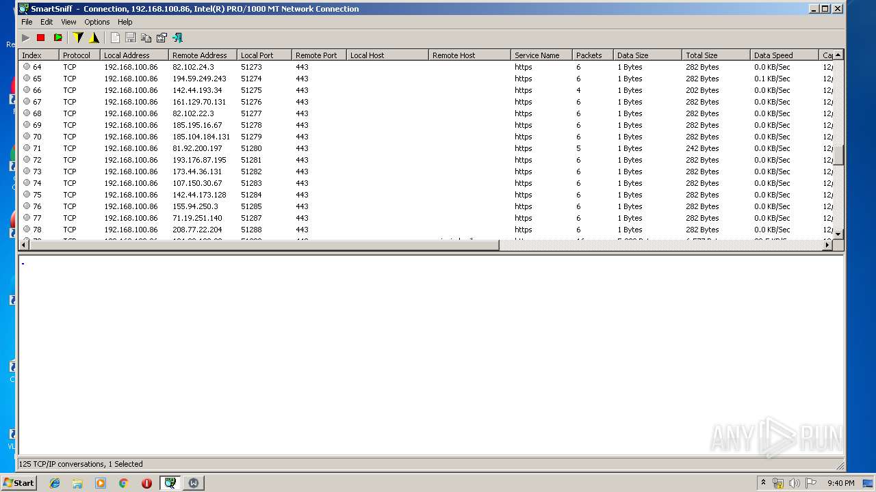The width and height of the screenshot is (876, 492).
Task: Open the File menu
Action: 27,22
